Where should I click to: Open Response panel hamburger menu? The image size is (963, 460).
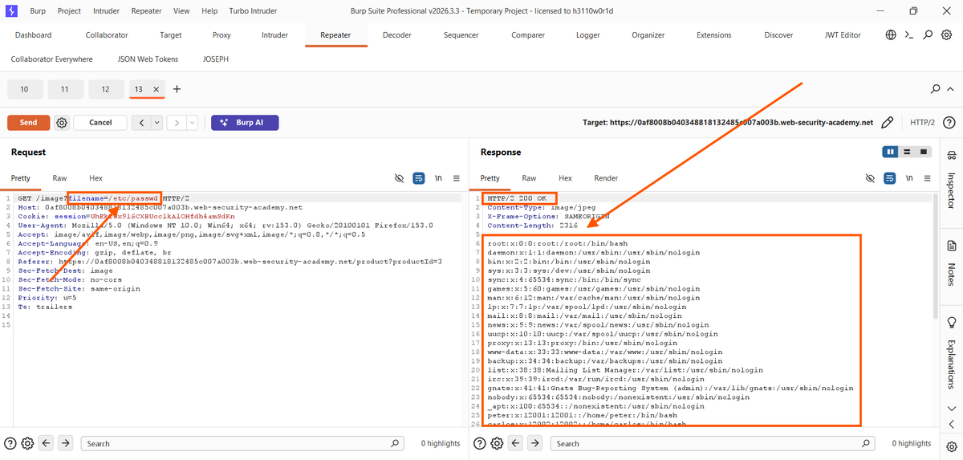coord(926,178)
